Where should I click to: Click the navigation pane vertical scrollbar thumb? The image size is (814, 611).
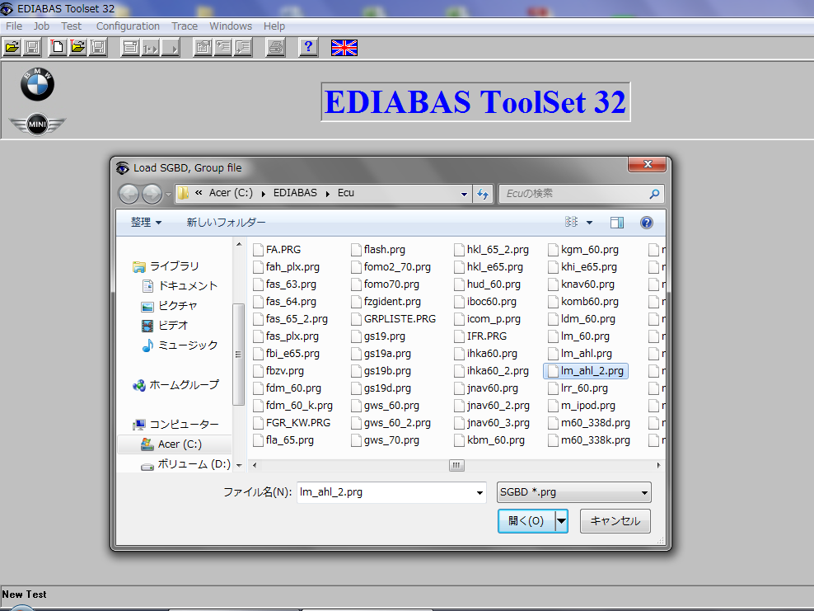238,355
